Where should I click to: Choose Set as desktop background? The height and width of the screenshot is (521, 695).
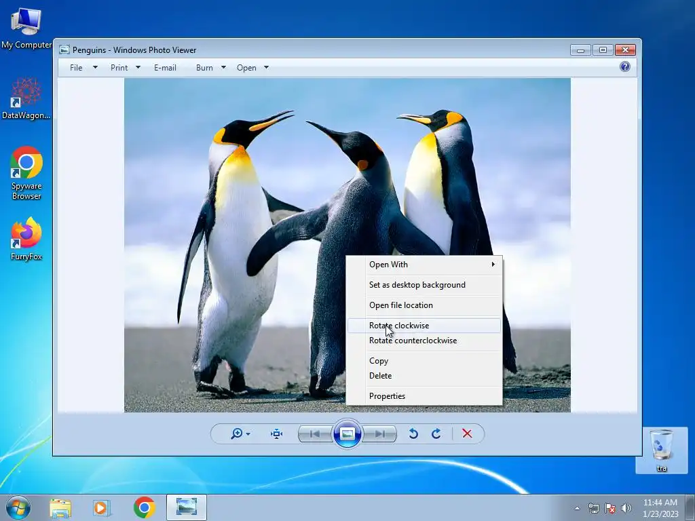click(424, 285)
